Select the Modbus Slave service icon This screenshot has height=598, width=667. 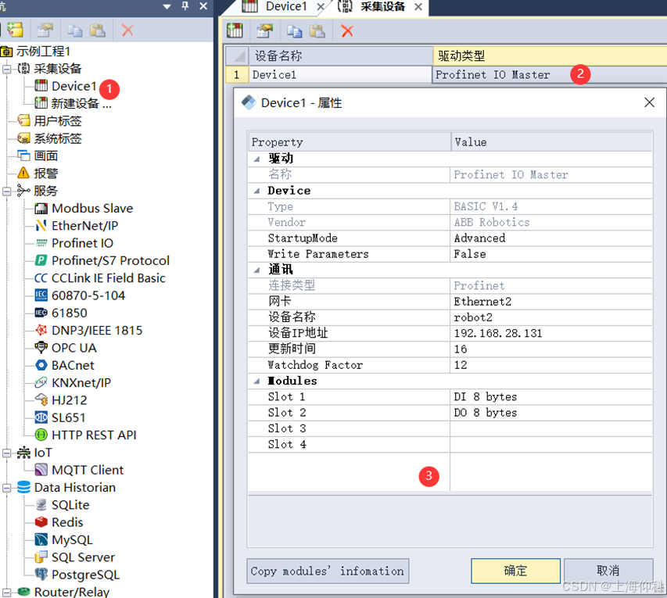coord(41,208)
